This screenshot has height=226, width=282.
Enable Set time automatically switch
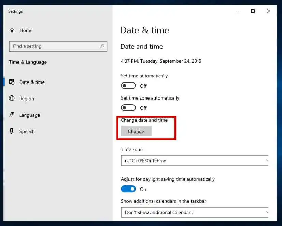coord(128,86)
